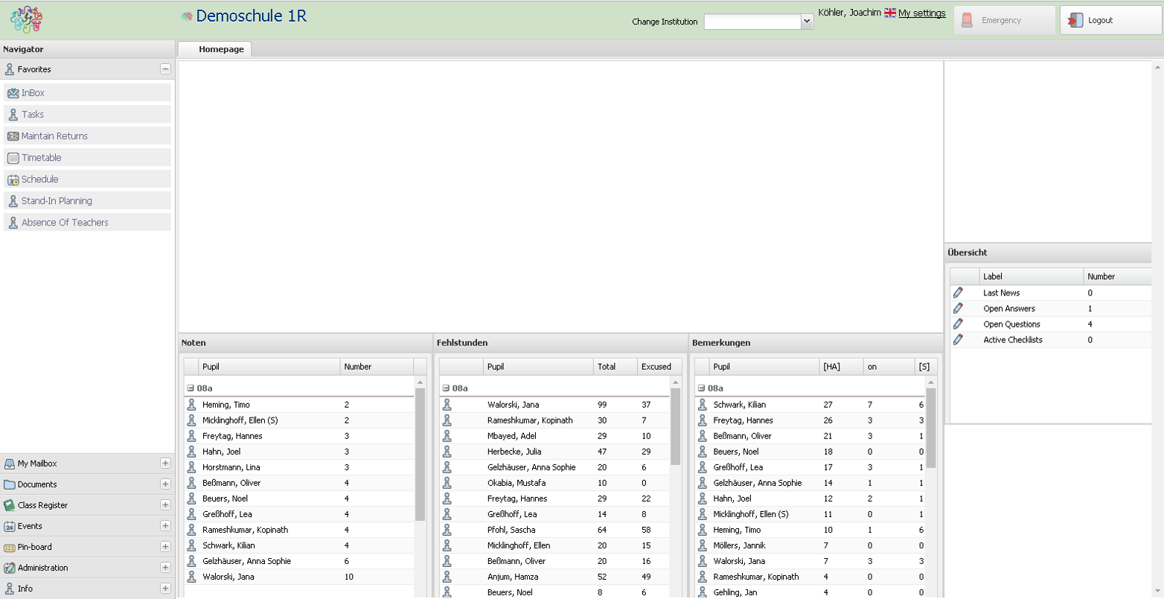Open the InBox favorite
Screen dimensions: 1164x599
point(33,93)
